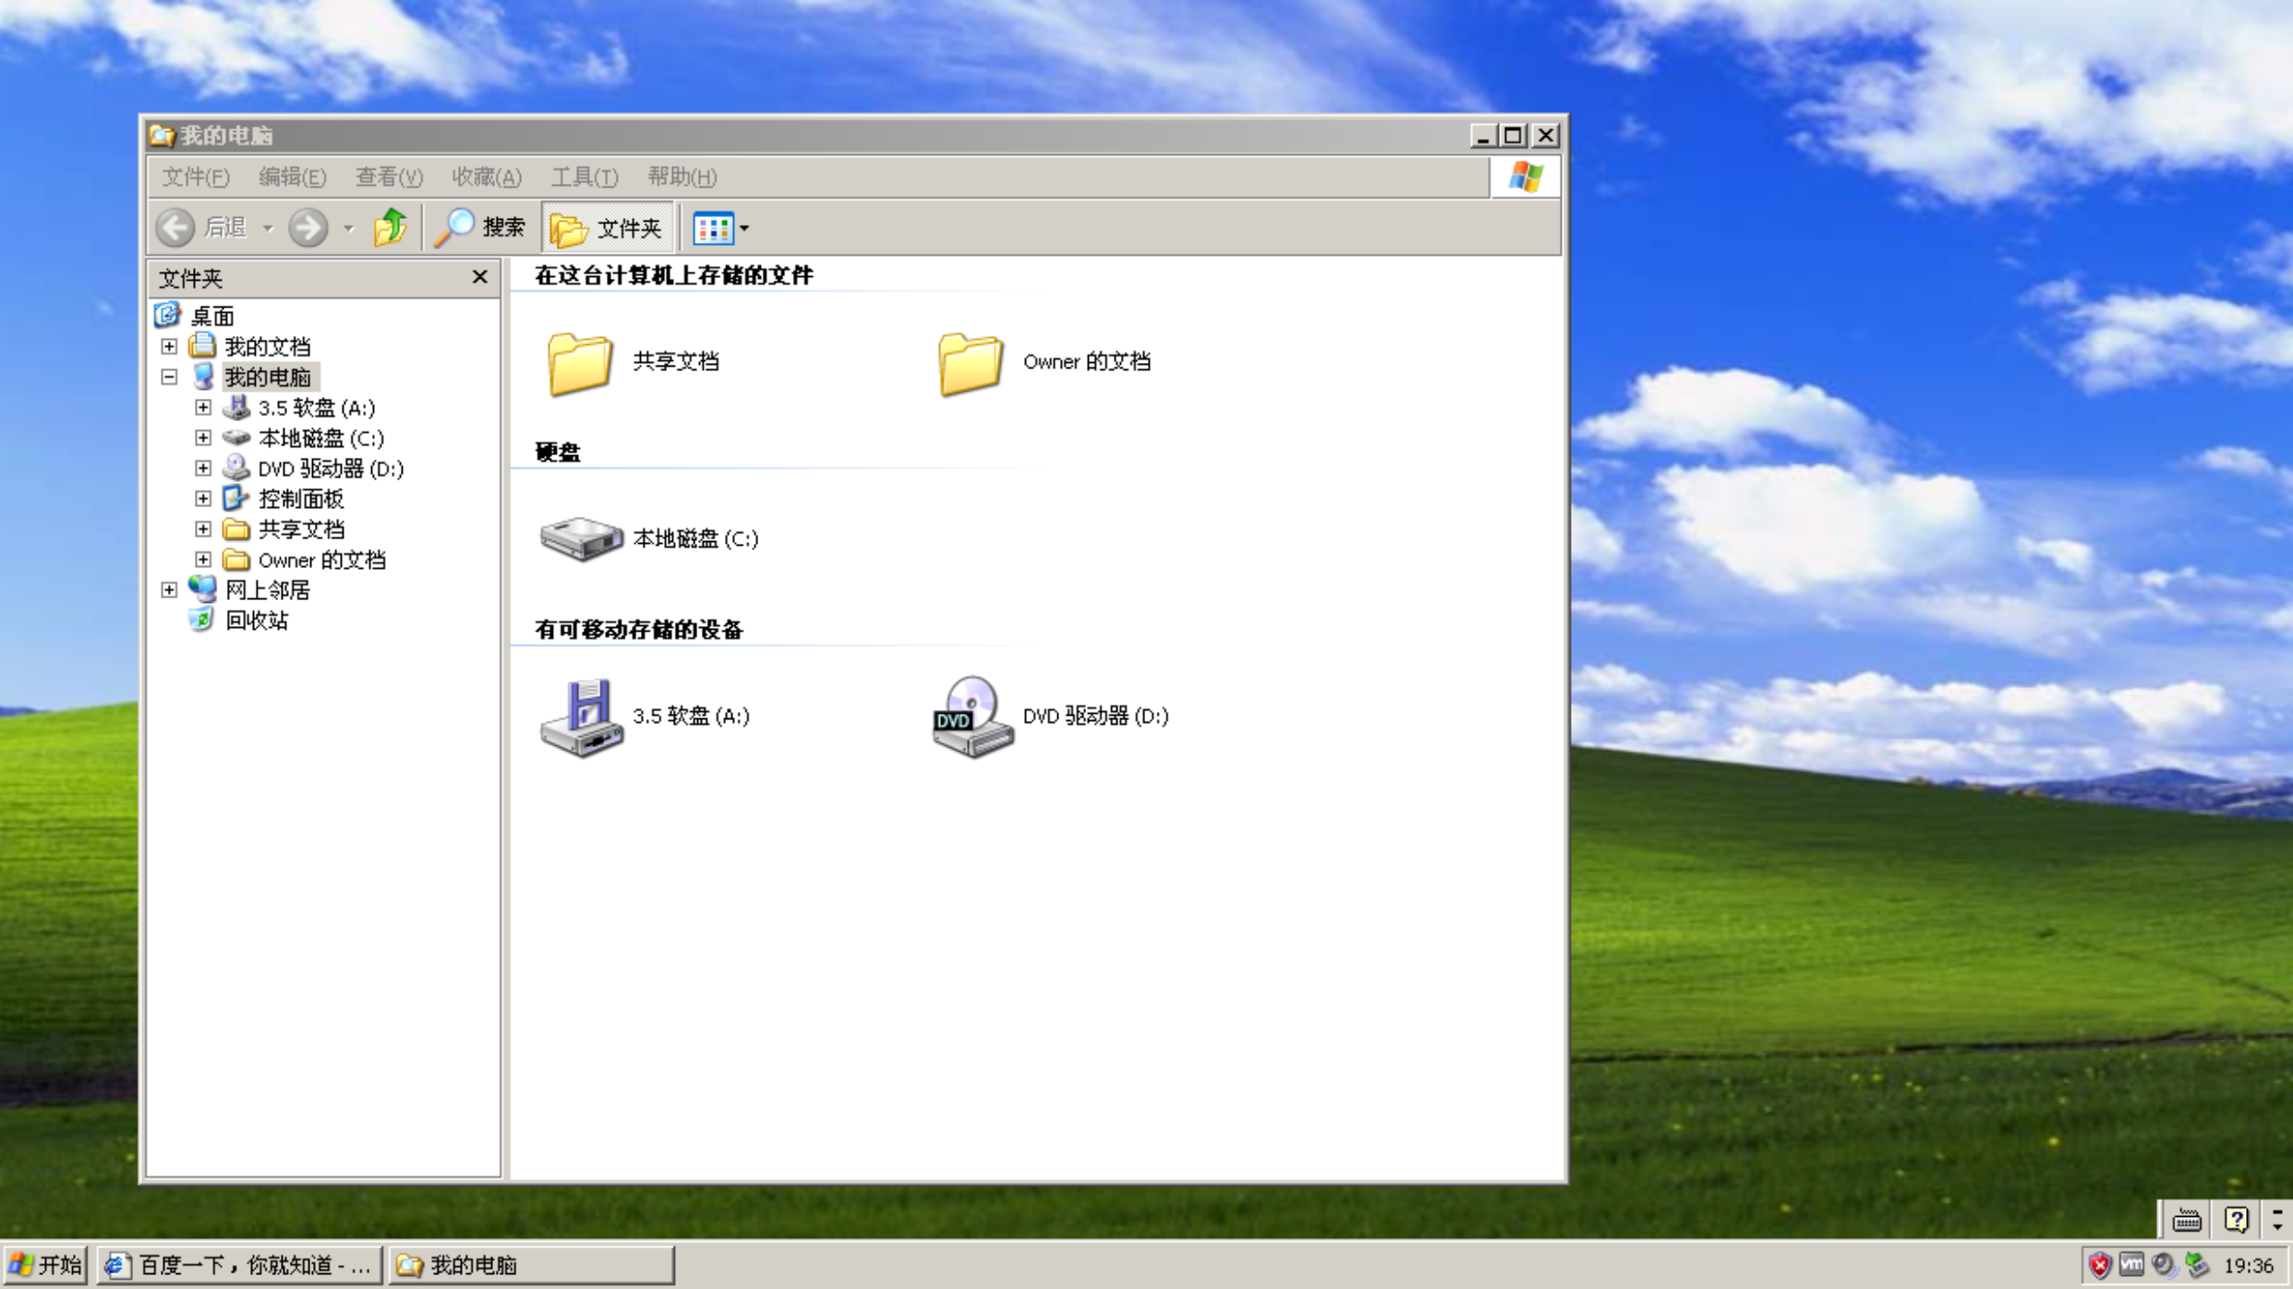Click the keyboard icon on the language bar
This screenshot has height=1289, width=2293.
pos(2187,1221)
